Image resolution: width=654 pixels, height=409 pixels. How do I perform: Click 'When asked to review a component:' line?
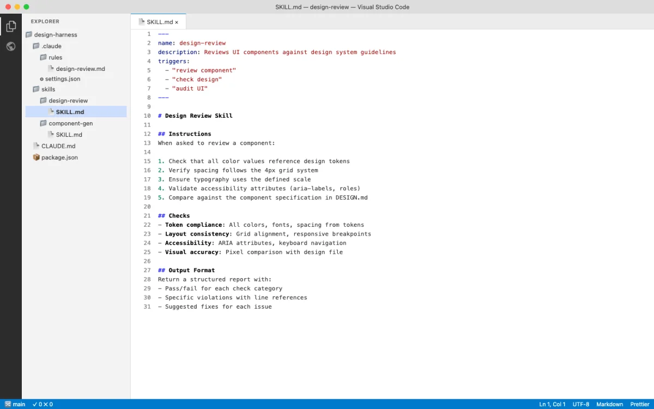coord(216,143)
